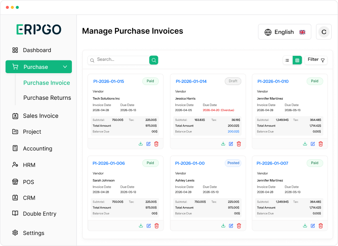
Task: Edit invoice PI-2026-01-007
Action: [x=313, y=226]
